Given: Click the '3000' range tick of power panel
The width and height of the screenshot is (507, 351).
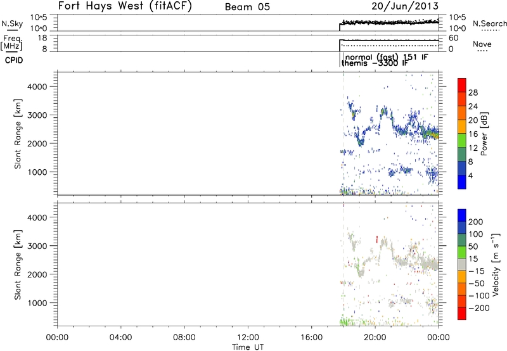Looking at the screenshot, I should tap(37, 115).
